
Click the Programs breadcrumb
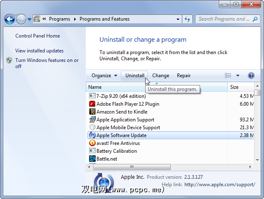[x=59, y=19]
